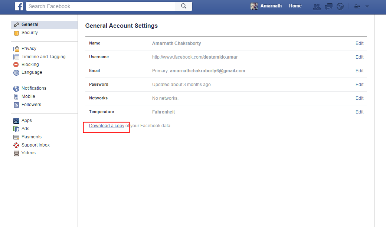
Task: Go to Amarnath's profile name link
Action: click(271, 6)
